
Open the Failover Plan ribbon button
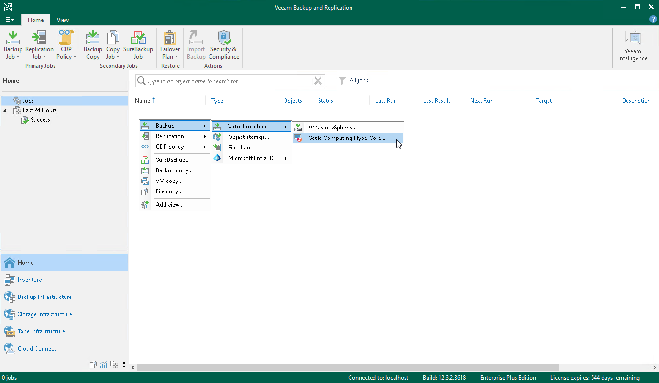[x=170, y=45]
